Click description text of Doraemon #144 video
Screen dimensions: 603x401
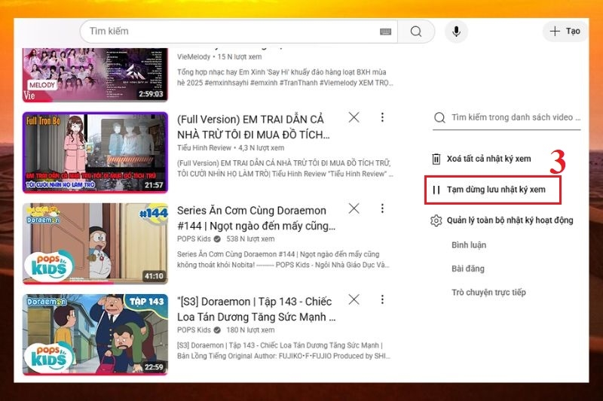coord(283,260)
